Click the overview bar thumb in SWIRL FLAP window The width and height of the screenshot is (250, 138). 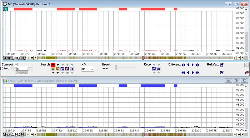[143, 135]
